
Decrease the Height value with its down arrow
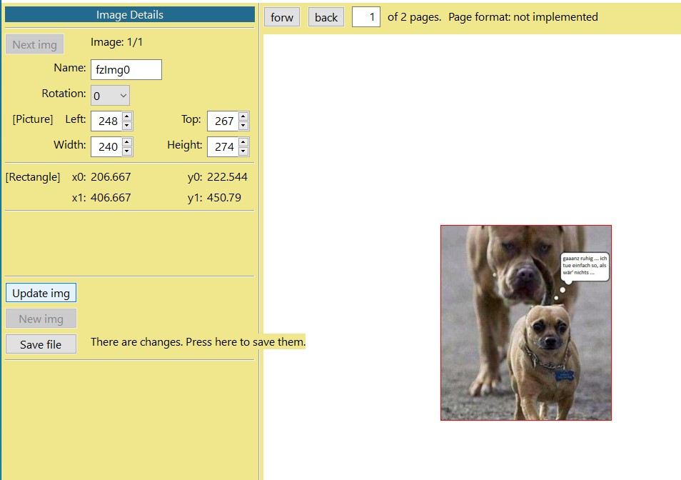coord(243,151)
